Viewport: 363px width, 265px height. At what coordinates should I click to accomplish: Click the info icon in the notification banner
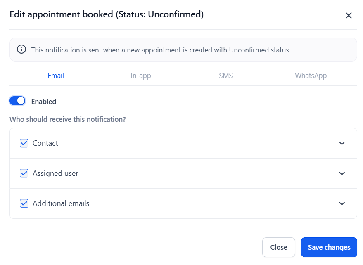click(21, 50)
